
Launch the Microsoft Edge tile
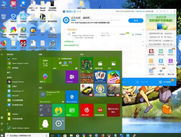(x=72, y=97)
